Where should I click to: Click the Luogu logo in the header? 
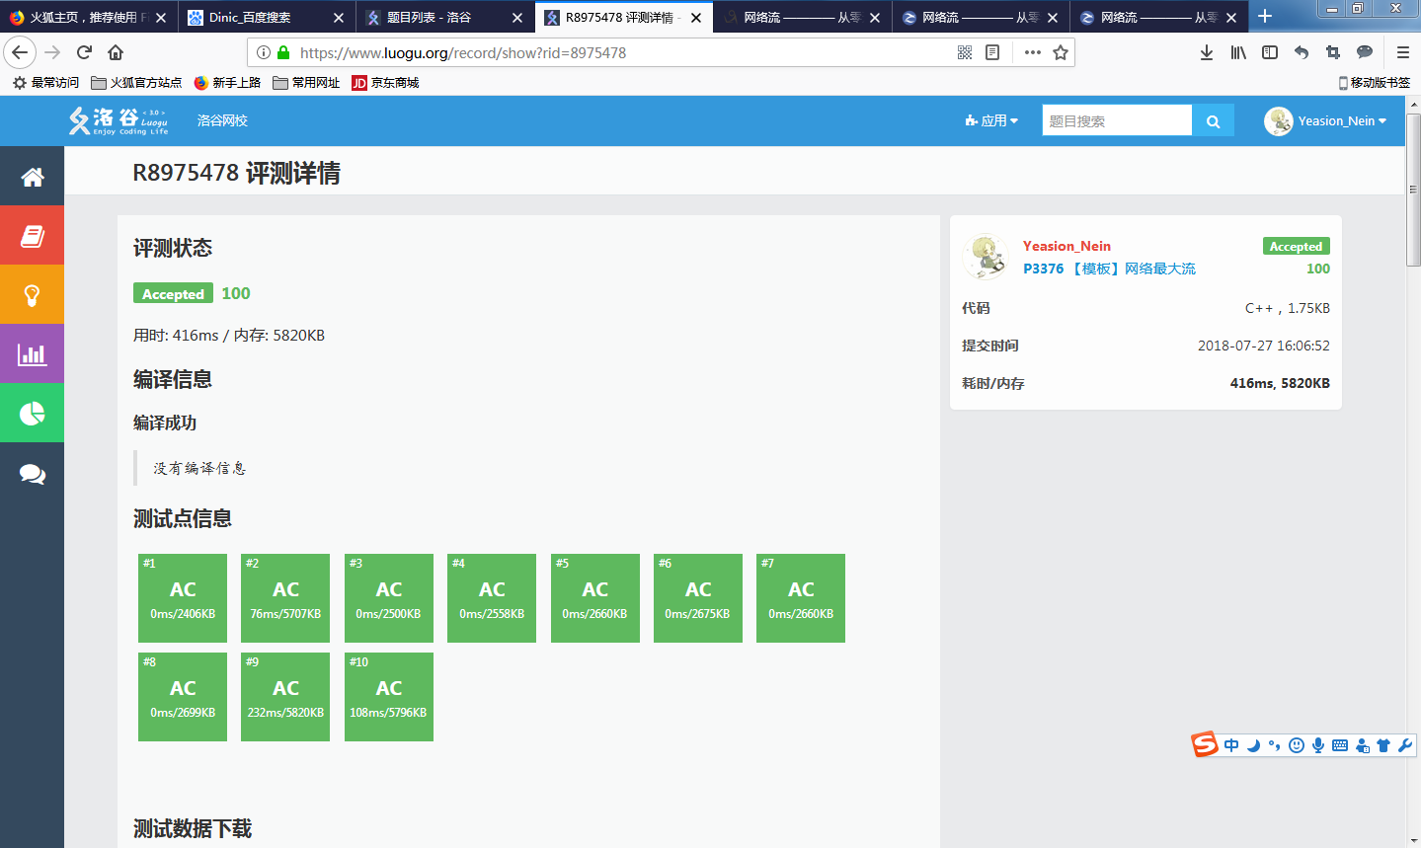118,120
